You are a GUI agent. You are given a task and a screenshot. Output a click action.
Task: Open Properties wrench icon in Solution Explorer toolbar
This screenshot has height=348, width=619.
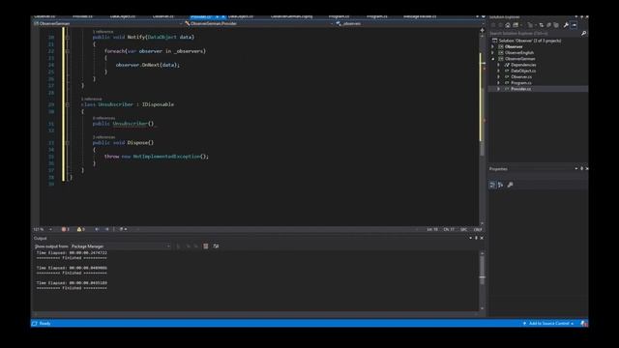click(566, 25)
